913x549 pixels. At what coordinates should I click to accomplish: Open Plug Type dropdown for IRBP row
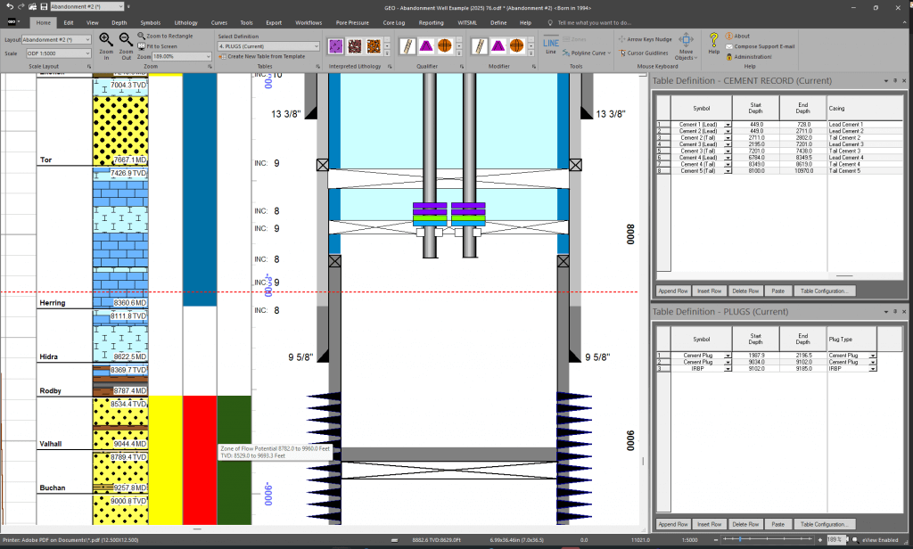(872, 368)
